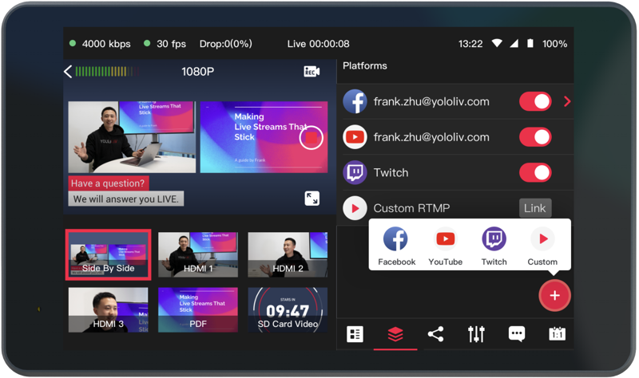Go back using the left chevron
Viewport: 639px width, 378px height.
click(68, 72)
